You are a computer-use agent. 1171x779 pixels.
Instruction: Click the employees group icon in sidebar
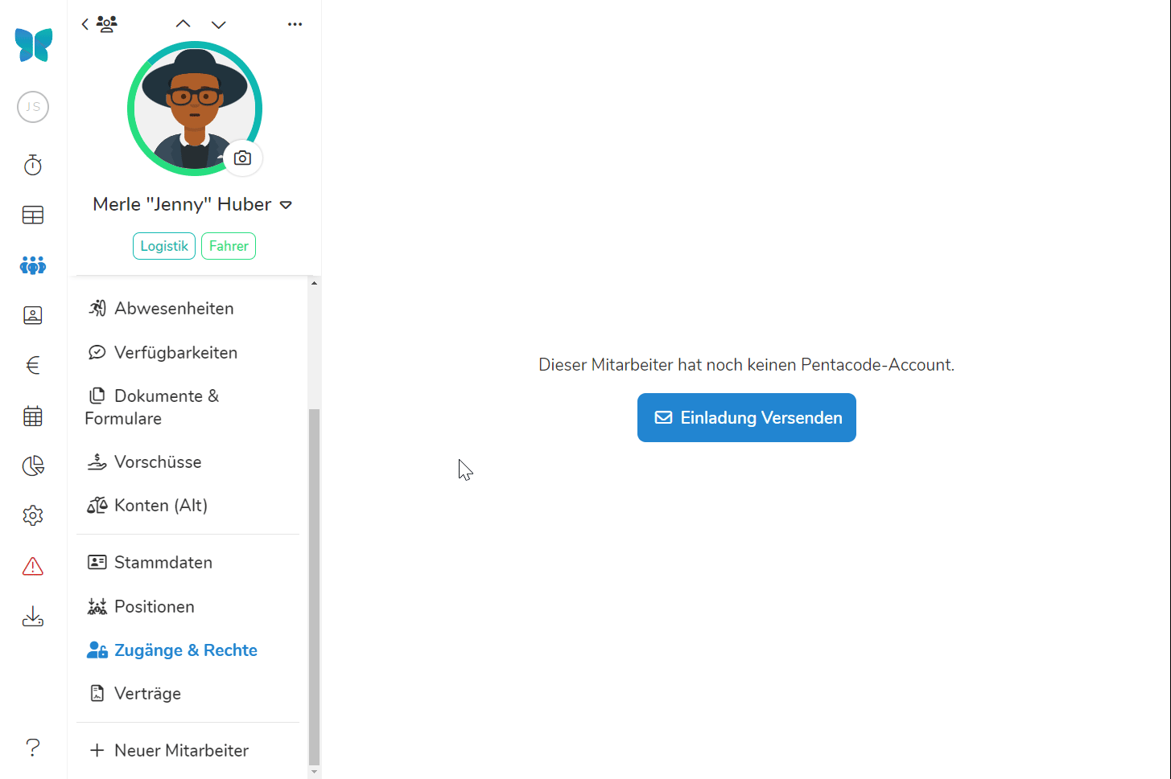pos(33,265)
